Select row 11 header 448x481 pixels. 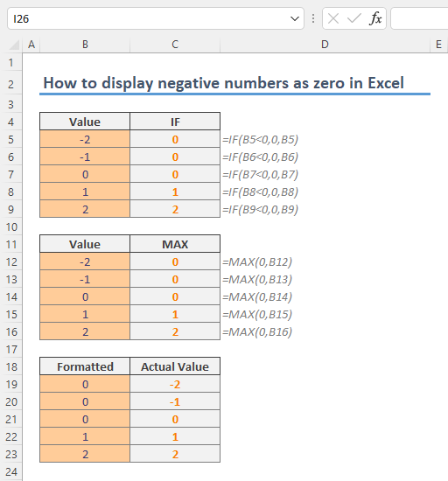pyautogui.click(x=11, y=245)
